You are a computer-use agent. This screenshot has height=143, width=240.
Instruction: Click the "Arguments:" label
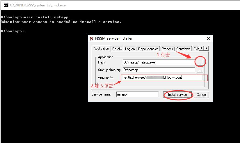(x=106, y=77)
